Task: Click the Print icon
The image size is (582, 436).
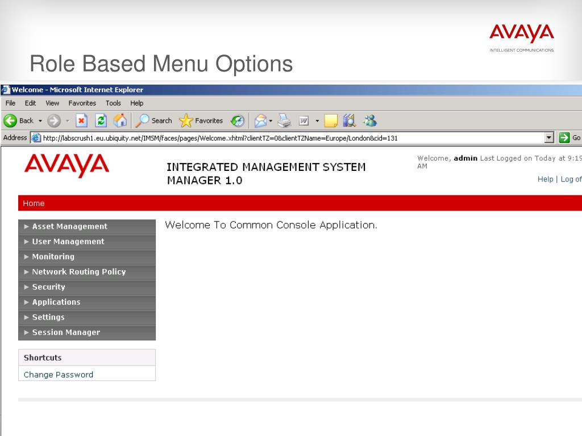Action: (284, 120)
